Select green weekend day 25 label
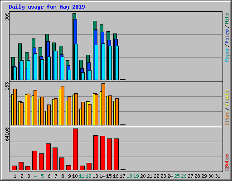 pos(177,176)
